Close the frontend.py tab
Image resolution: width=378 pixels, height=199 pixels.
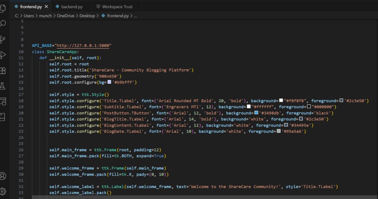(x=46, y=7)
